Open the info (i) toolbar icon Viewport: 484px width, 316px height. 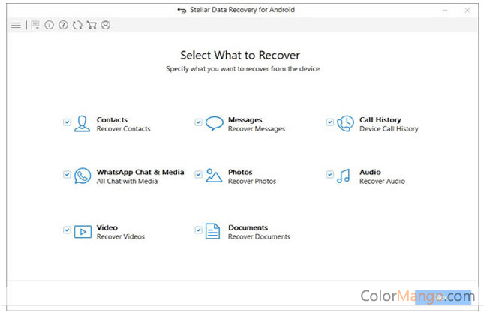(x=49, y=25)
